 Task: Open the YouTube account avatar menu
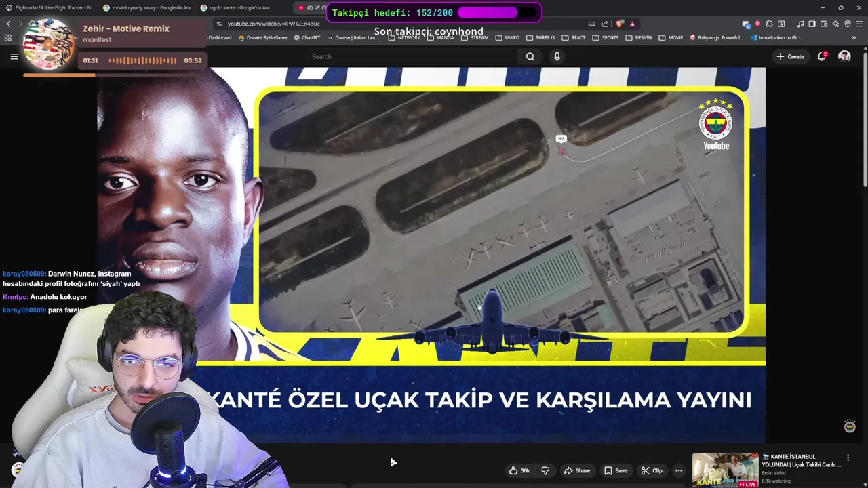pyautogui.click(x=844, y=56)
